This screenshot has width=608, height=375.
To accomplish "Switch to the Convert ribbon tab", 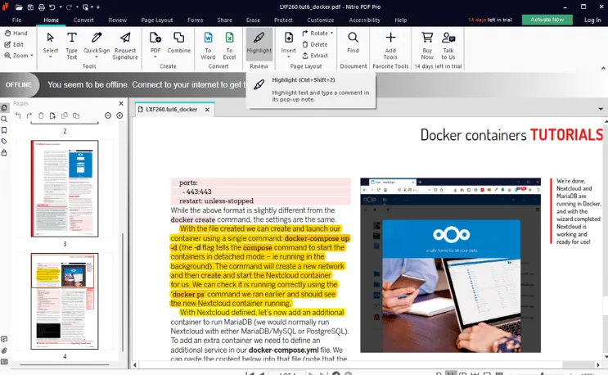I will (83, 20).
